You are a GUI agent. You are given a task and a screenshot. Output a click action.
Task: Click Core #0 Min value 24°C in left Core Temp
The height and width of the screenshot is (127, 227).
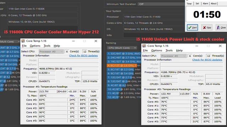click(x=72, y=100)
